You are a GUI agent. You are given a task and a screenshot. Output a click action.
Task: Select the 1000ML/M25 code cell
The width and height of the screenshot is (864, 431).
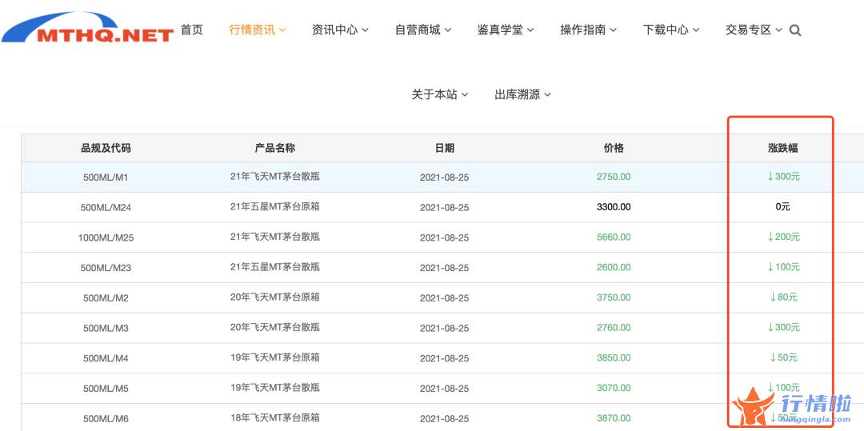106,237
